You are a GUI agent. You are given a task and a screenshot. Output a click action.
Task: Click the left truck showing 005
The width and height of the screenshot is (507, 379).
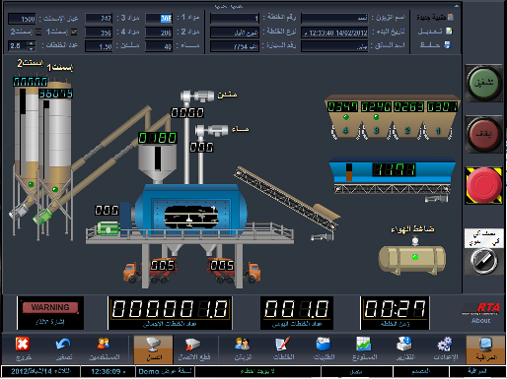tap(150, 271)
